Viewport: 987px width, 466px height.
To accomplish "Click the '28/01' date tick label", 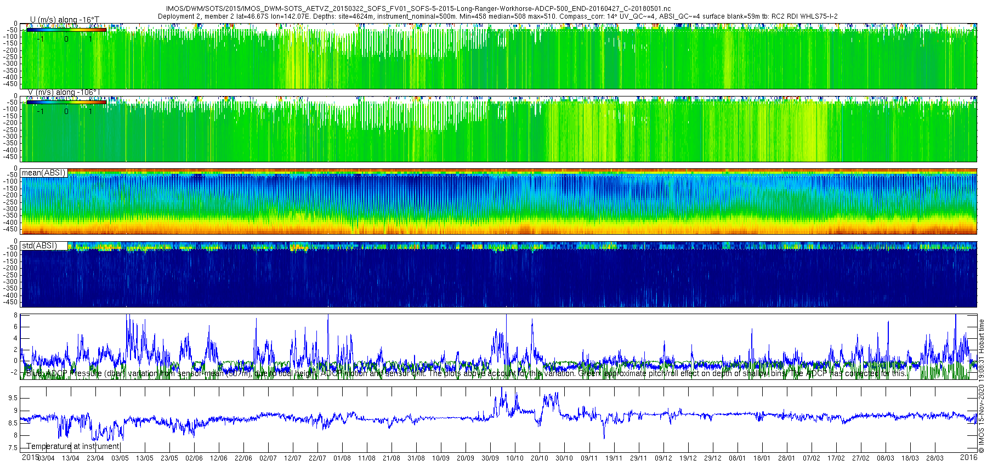I will click(787, 458).
